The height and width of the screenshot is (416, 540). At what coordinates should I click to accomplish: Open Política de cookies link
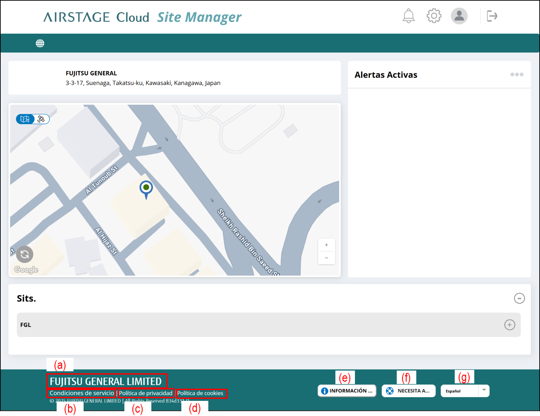coord(200,393)
